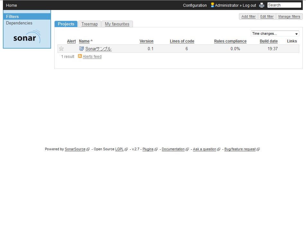Screen dimensions: 306x232
Task: Click Log out link
Action: pyautogui.click(x=249, y=5)
